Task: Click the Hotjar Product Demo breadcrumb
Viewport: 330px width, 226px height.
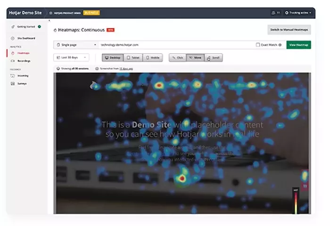Action: tap(67, 13)
